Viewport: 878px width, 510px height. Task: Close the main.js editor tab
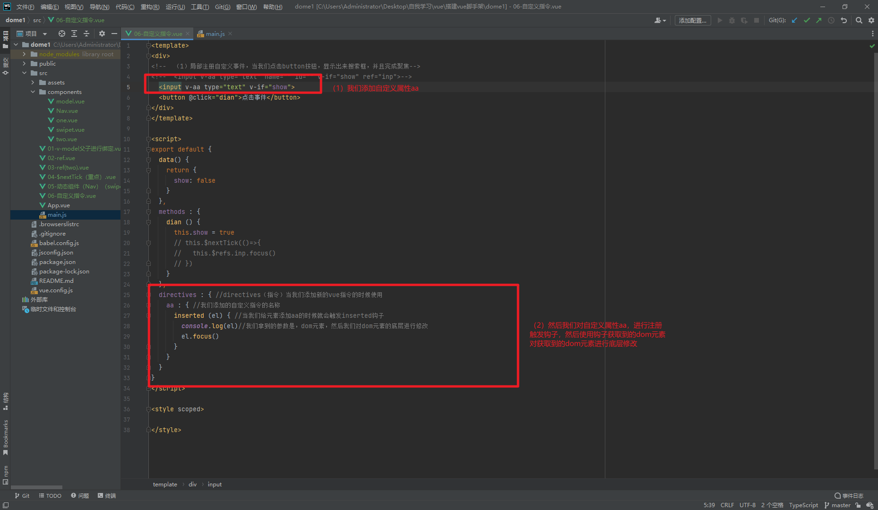click(230, 34)
